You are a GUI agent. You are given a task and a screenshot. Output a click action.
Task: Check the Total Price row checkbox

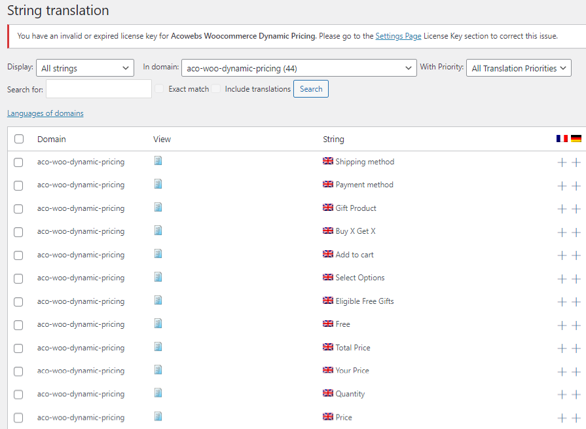coord(18,348)
